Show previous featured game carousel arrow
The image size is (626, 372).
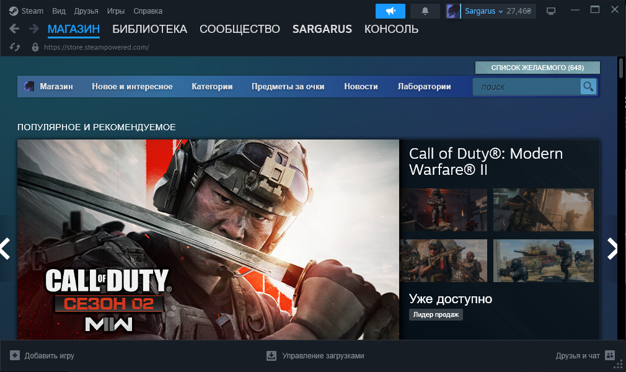point(5,249)
